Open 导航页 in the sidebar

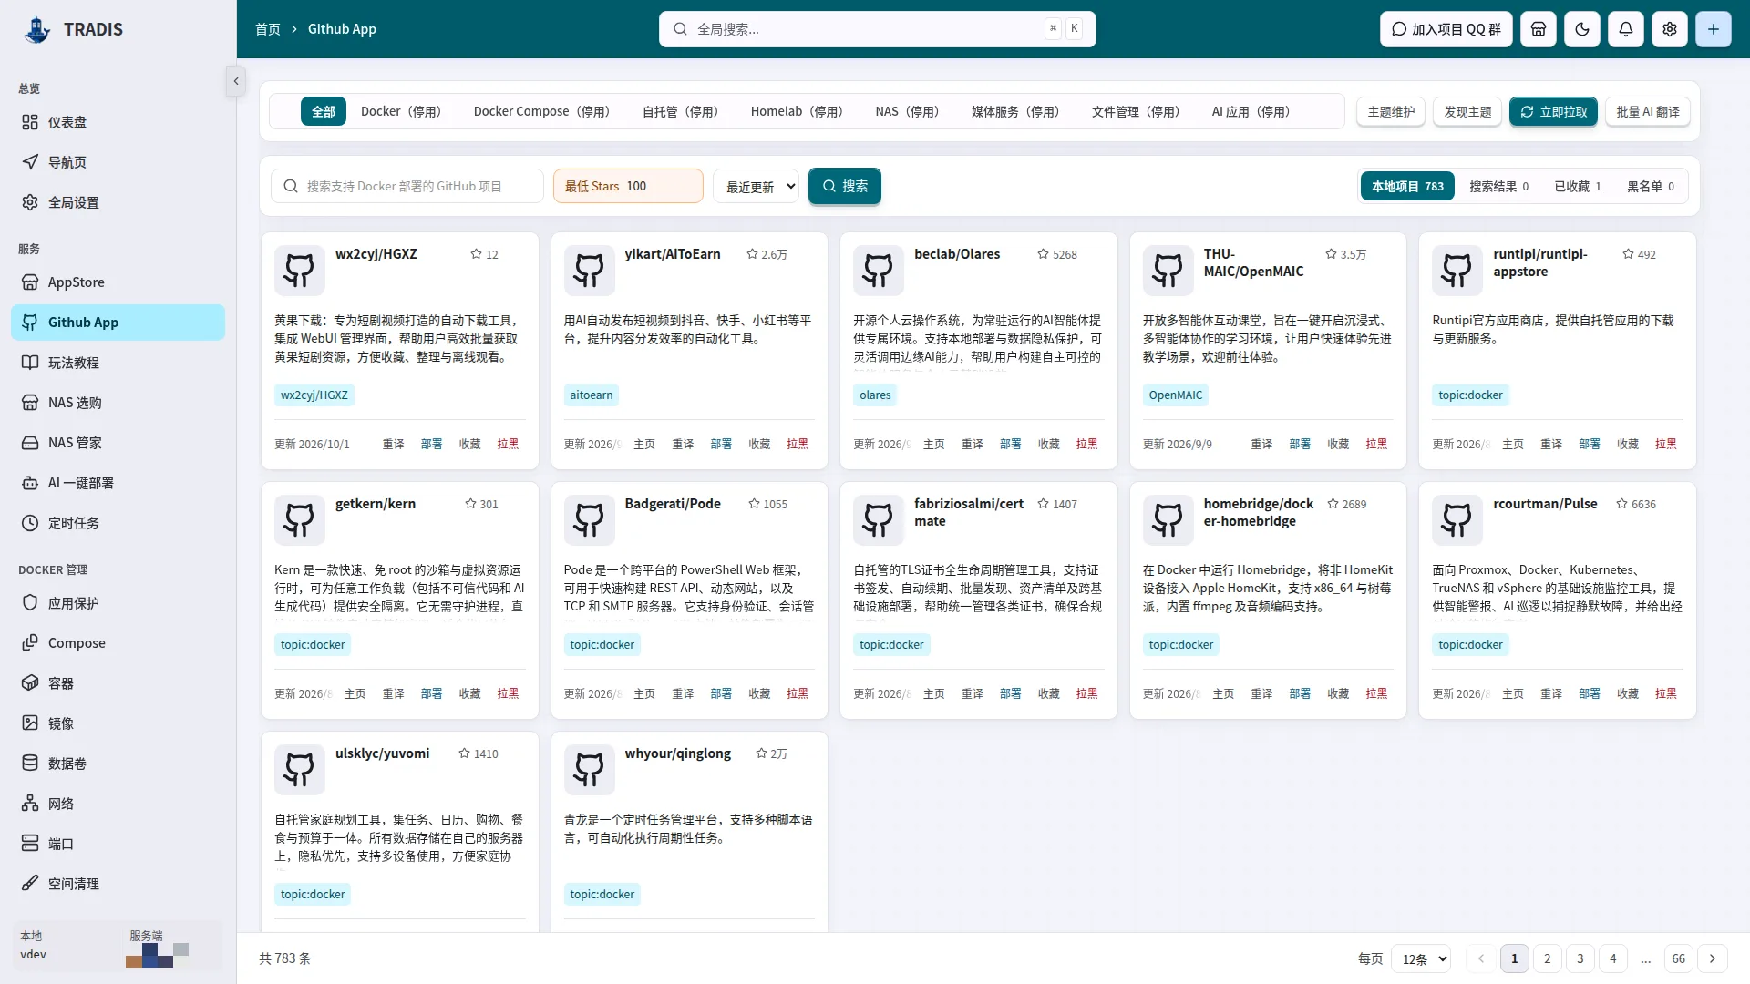tap(118, 162)
